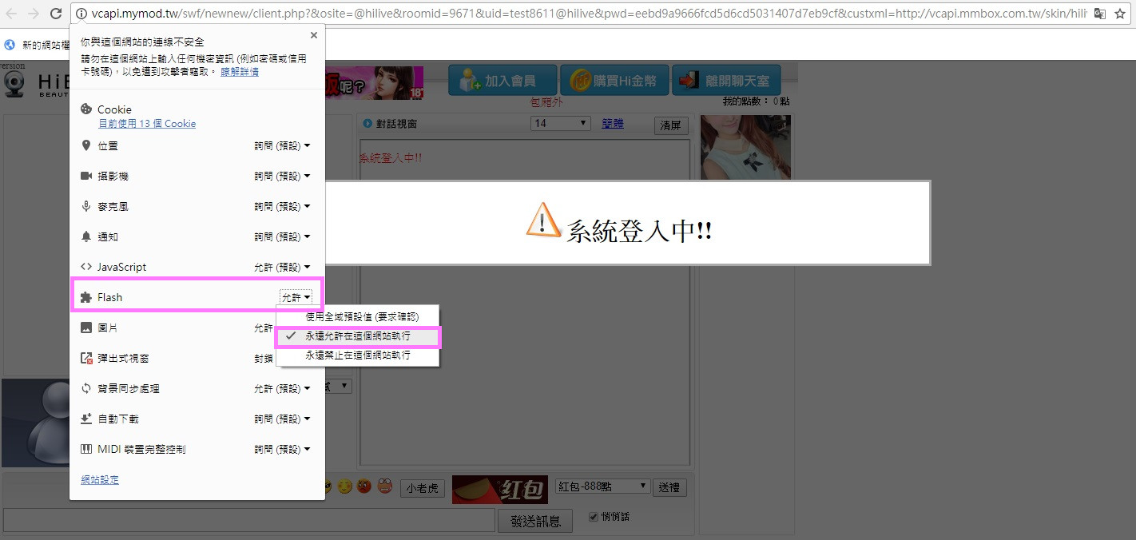Open the 通知 permission dropdown
Viewport: 1136px width, 540px height.
point(282,237)
